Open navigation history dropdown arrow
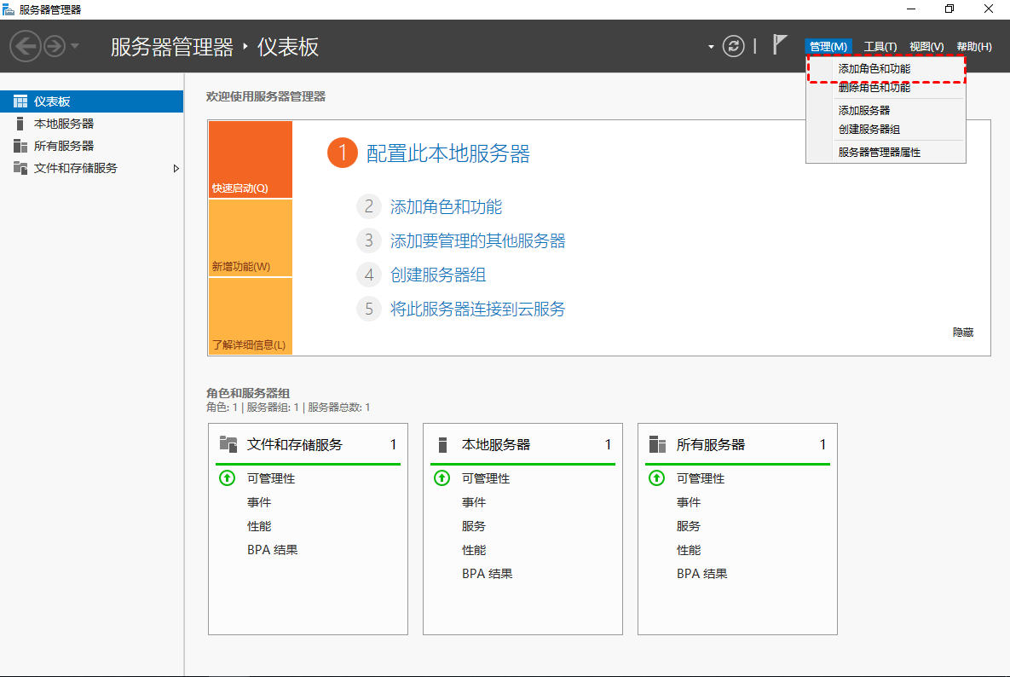Viewport: 1010px width, 677px height. [75, 46]
